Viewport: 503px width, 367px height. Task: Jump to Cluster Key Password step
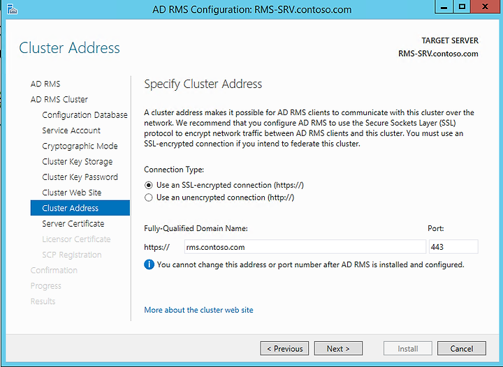pyautogui.click(x=80, y=177)
